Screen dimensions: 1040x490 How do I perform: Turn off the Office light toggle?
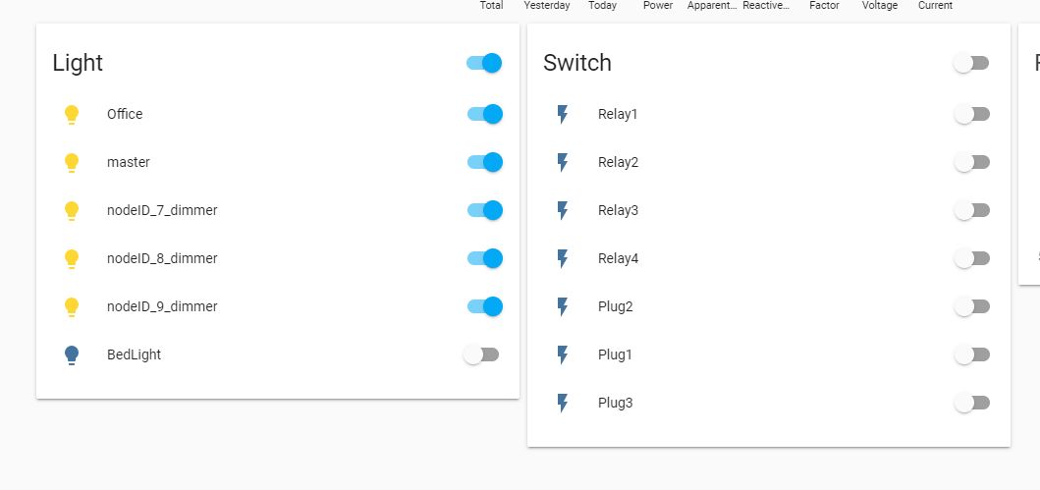pos(484,114)
